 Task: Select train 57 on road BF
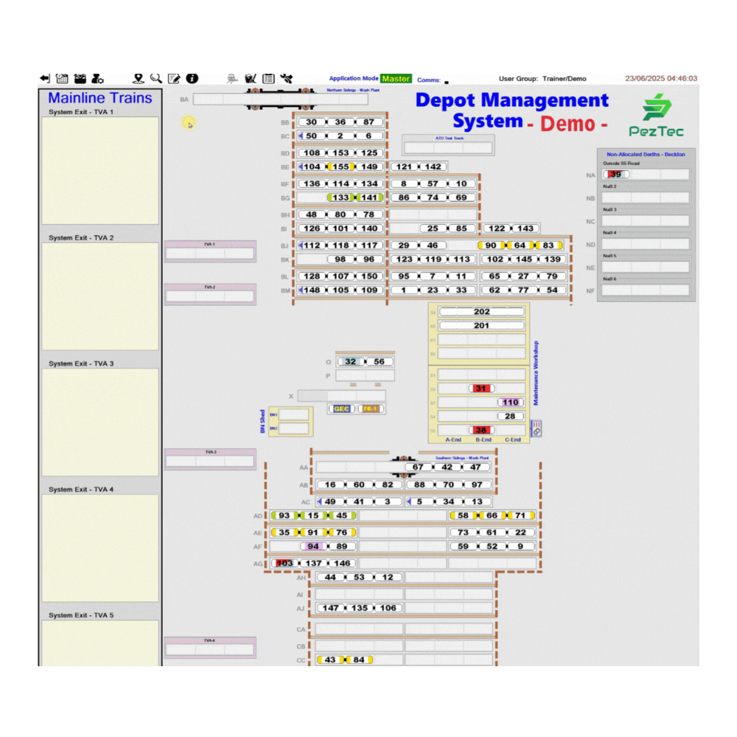(433, 184)
